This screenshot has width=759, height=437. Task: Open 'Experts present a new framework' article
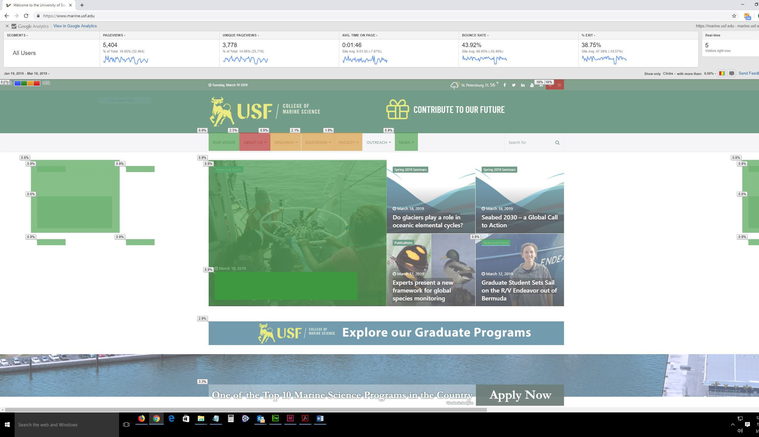point(423,290)
